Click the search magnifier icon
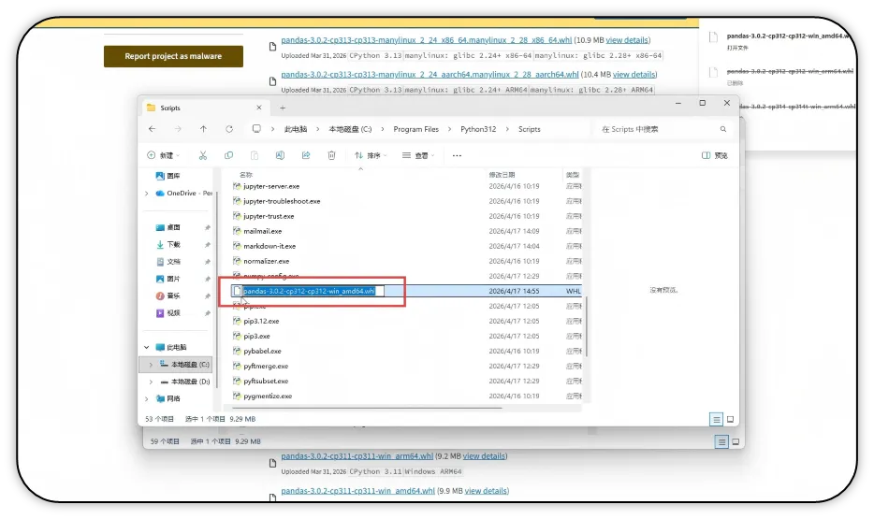 (723, 129)
